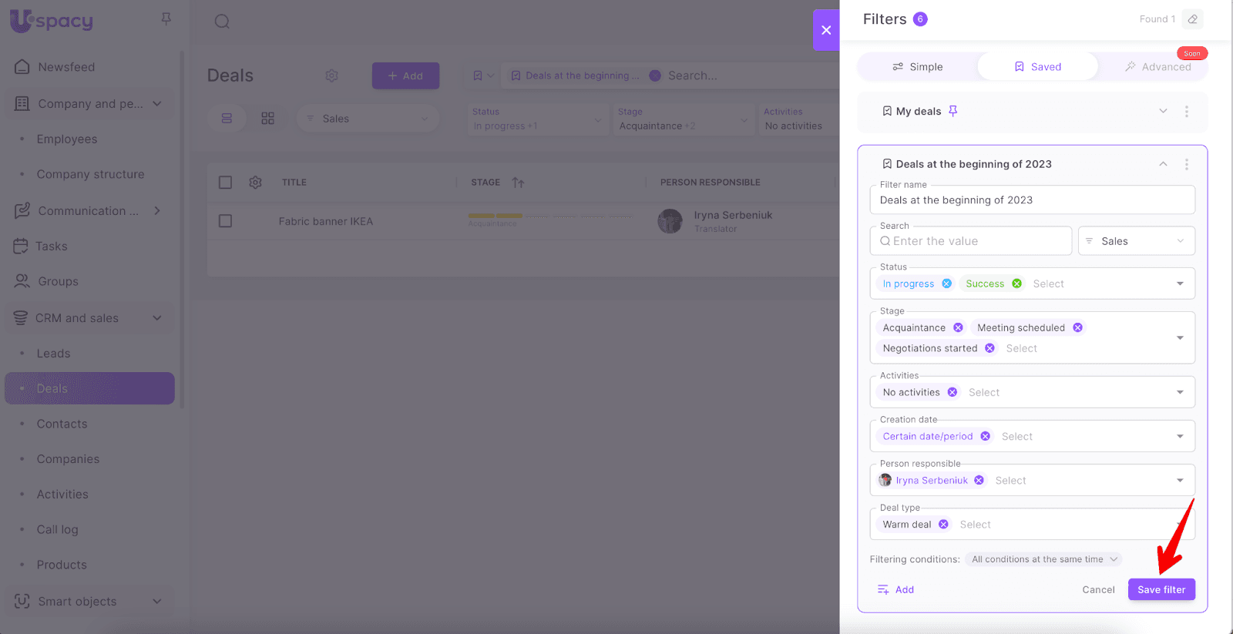Open the Activities dropdown arrow in filter panel
The width and height of the screenshot is (1233, 634).
point(1180,392)
